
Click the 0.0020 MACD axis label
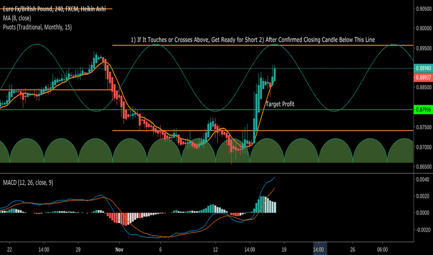click(x=423, y=196)
